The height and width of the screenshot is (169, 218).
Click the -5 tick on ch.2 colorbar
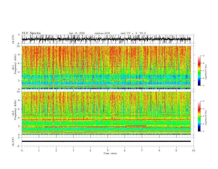pos(203,116)
